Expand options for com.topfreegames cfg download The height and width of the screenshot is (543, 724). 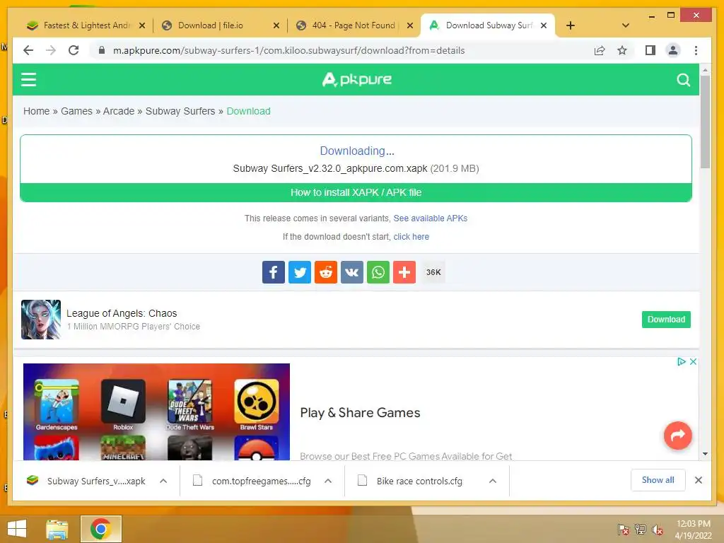click(328, 481)
